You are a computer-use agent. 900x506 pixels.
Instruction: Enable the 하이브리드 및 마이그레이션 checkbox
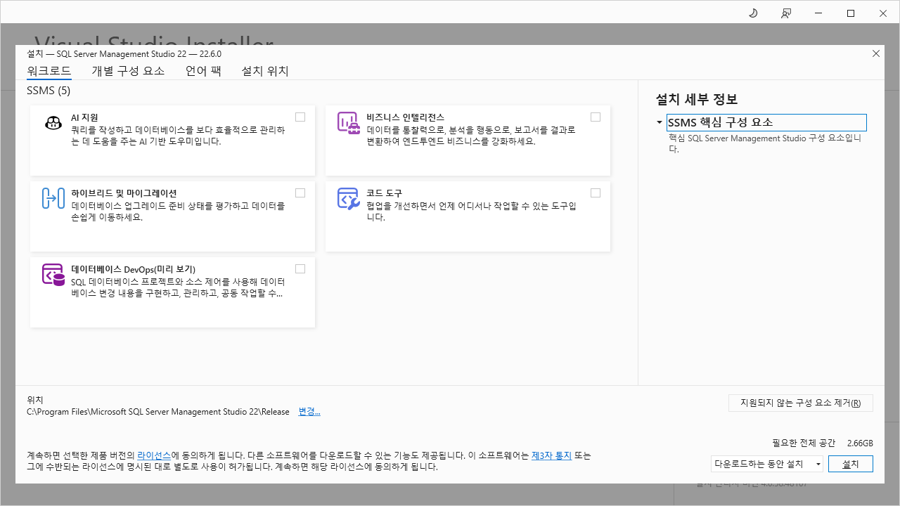click(x=300, y=193)
